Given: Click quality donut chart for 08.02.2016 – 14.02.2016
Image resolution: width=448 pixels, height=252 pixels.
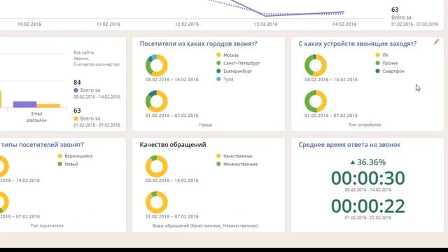Looking at the screenshot, I should click(x=157, y=167).
